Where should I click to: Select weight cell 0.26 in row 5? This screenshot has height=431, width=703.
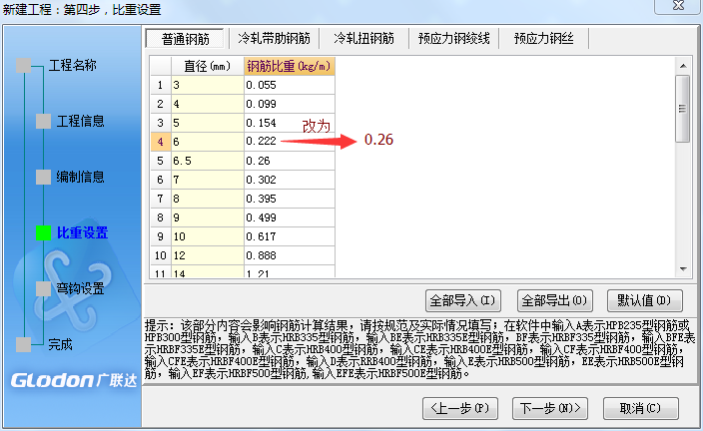click(290, 161)
